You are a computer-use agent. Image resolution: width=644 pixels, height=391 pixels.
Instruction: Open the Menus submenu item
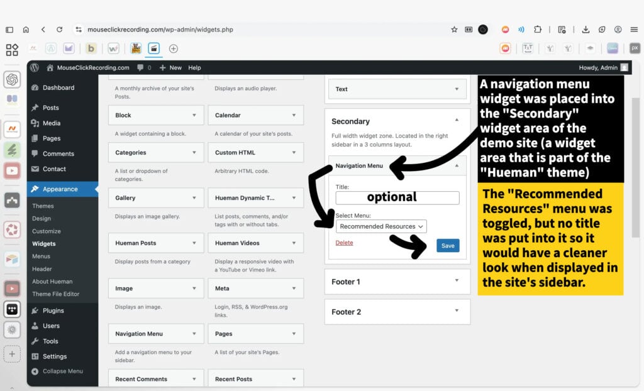pos(41,256)
